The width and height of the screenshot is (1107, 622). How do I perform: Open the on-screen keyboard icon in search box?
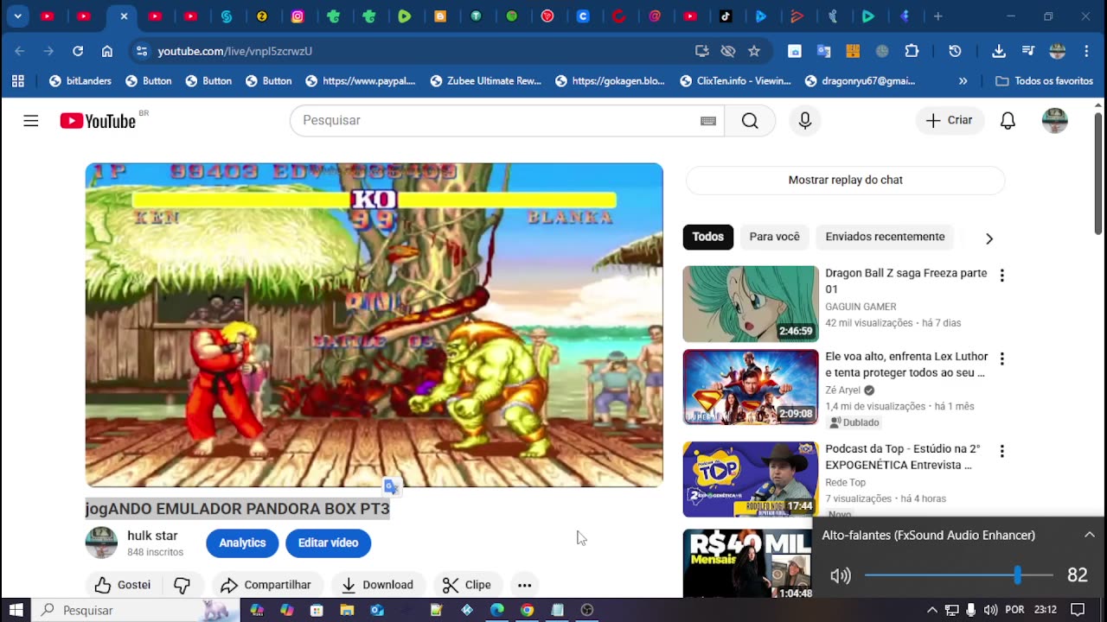click(x=708, y=121)
